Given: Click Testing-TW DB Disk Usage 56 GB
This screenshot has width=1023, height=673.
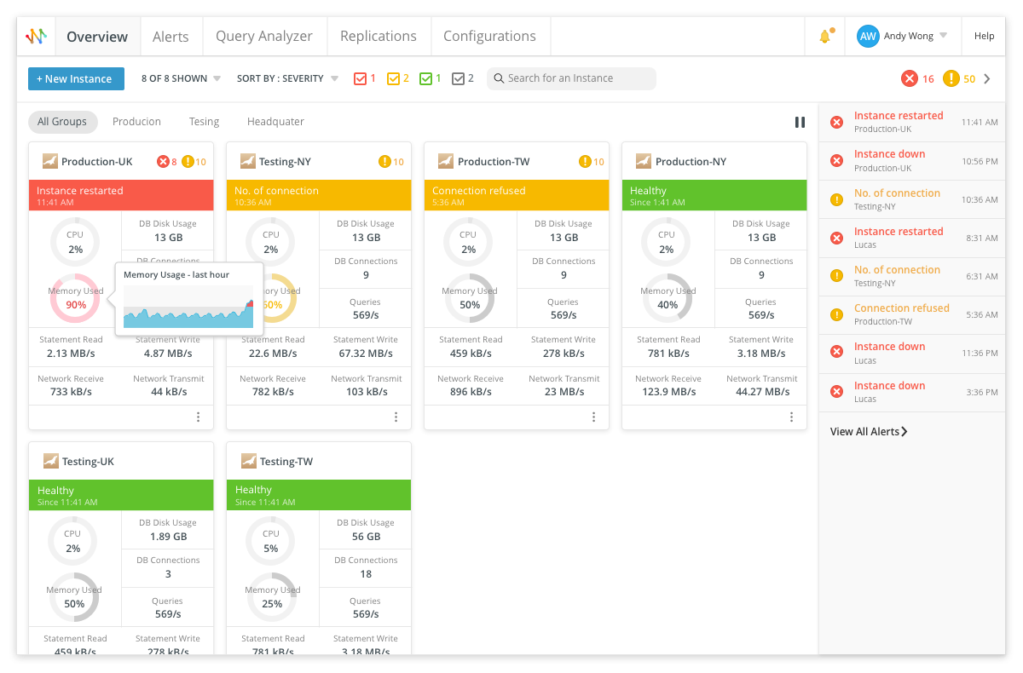Looking at the screenshot, I should tap(366, 530).
